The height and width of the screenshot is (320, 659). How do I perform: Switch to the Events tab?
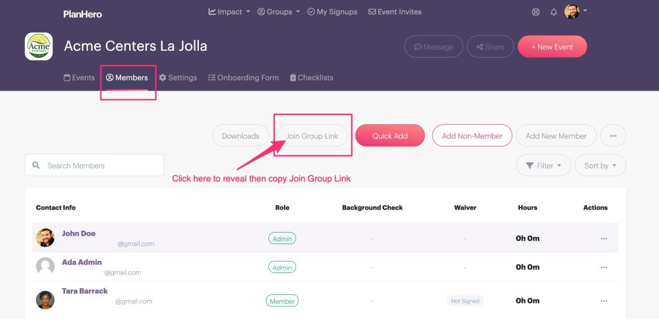click(79, 78)
